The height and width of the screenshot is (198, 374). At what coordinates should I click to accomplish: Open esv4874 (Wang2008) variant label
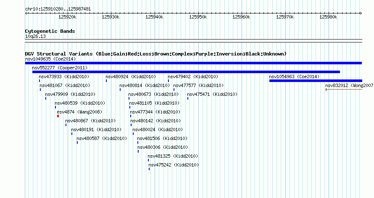point(79,112)
